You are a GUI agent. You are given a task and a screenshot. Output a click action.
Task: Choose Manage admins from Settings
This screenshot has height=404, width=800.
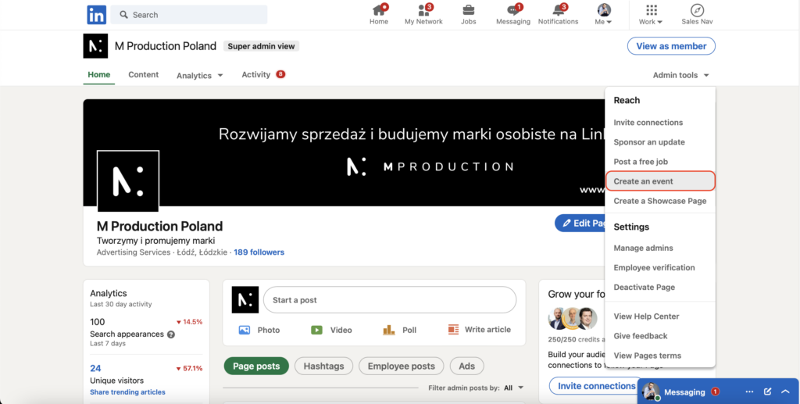643,248
